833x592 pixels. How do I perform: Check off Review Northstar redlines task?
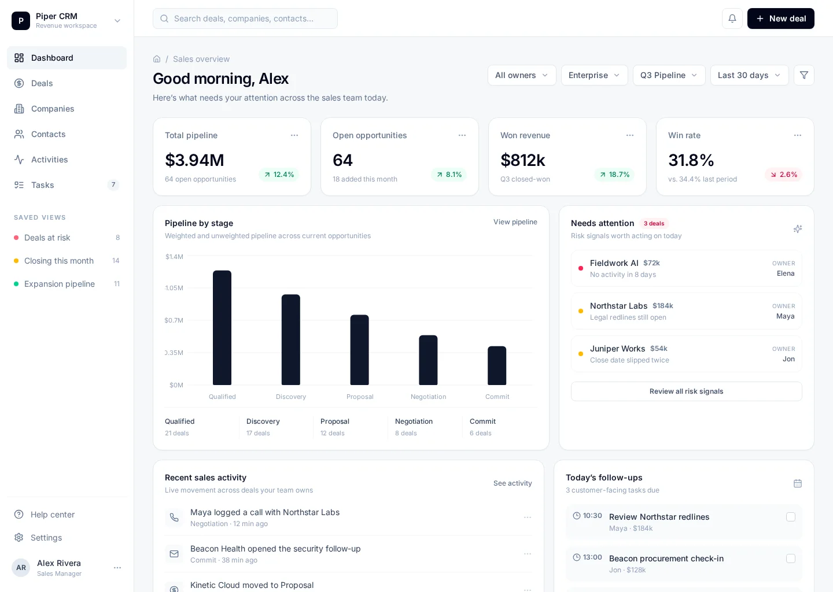pos(791,517)
